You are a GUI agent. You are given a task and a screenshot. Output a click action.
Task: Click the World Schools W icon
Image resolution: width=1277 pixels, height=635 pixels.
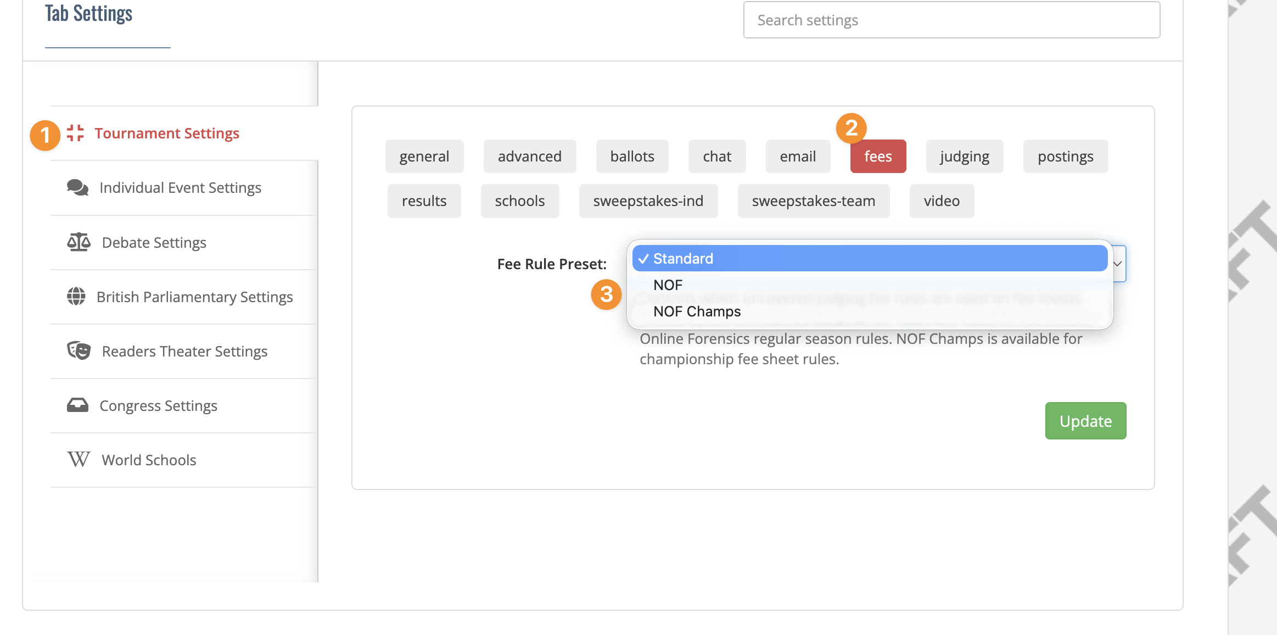[x=79, y=460]
